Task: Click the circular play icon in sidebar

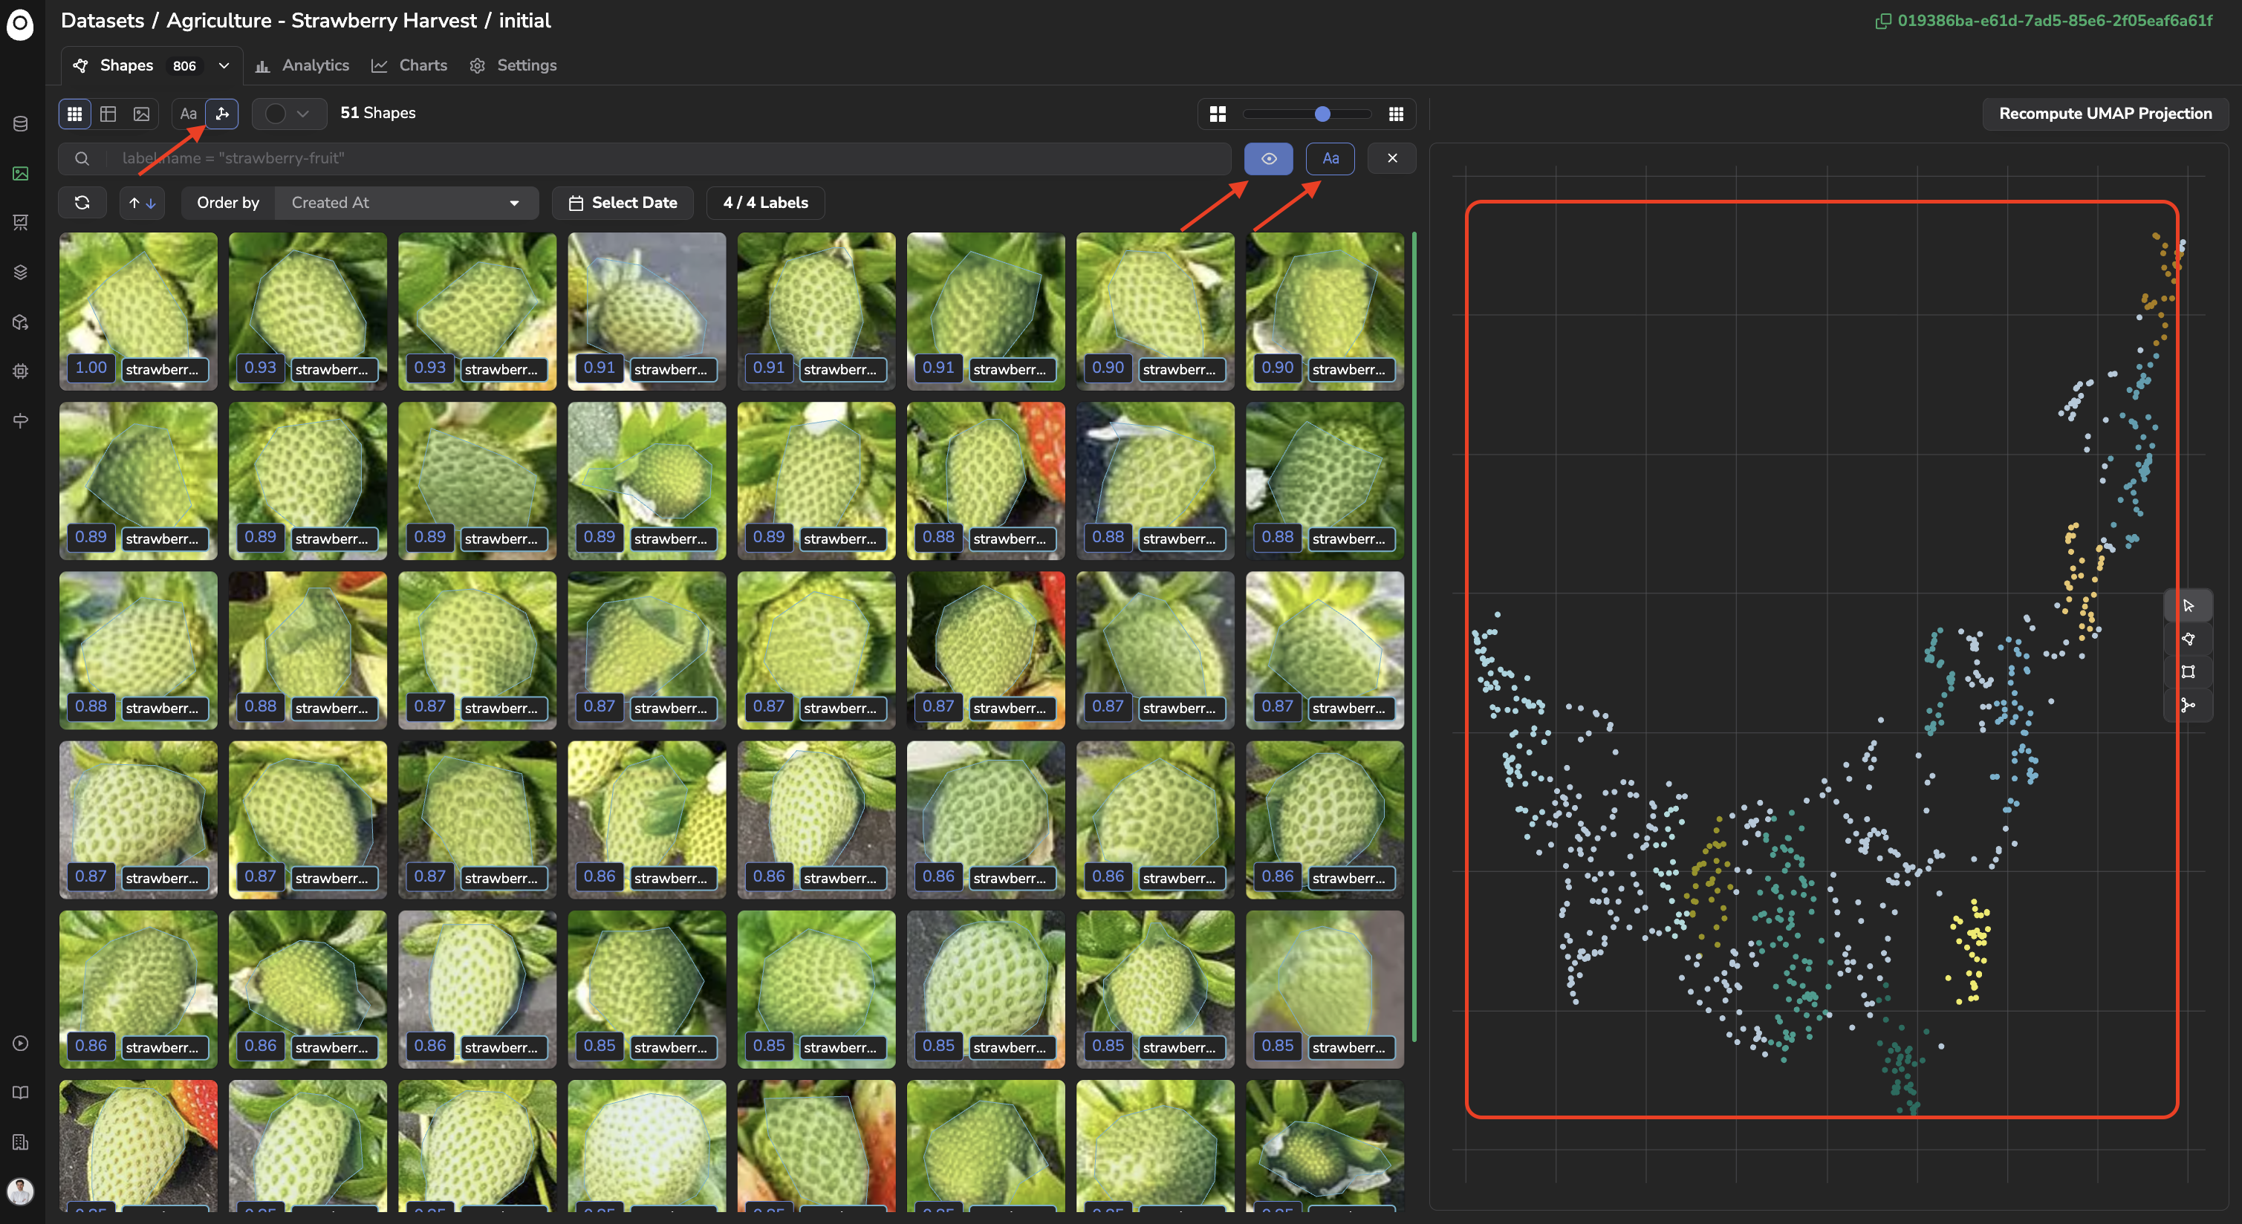Action: pyautogui.click(x=21, y=1043)
